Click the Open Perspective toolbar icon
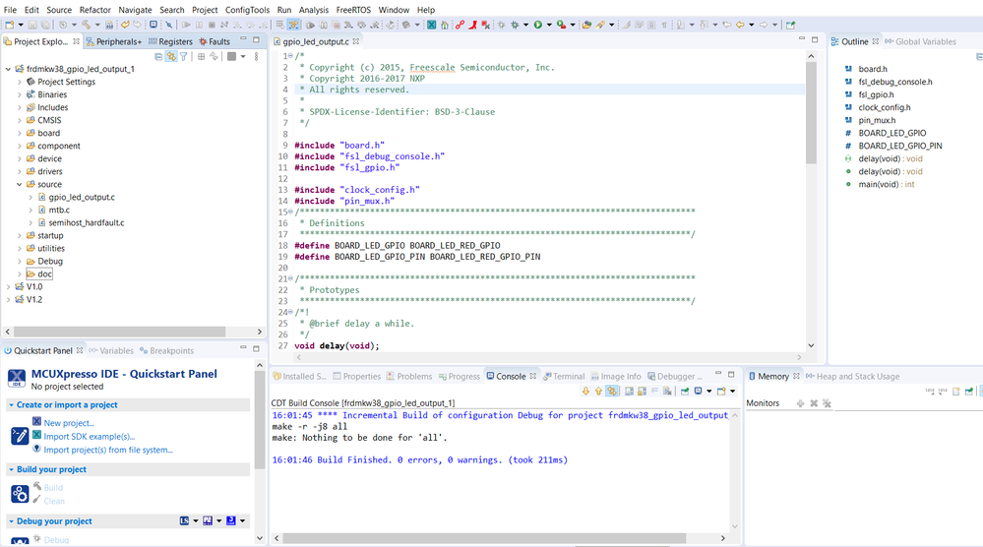The height and width of the screenshot is (547, 983). 790,25
